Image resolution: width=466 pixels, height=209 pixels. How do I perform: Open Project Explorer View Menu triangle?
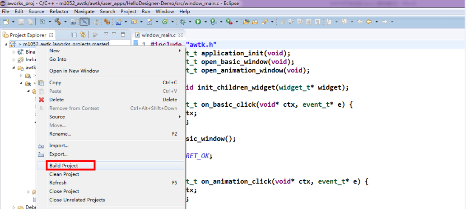106,34
